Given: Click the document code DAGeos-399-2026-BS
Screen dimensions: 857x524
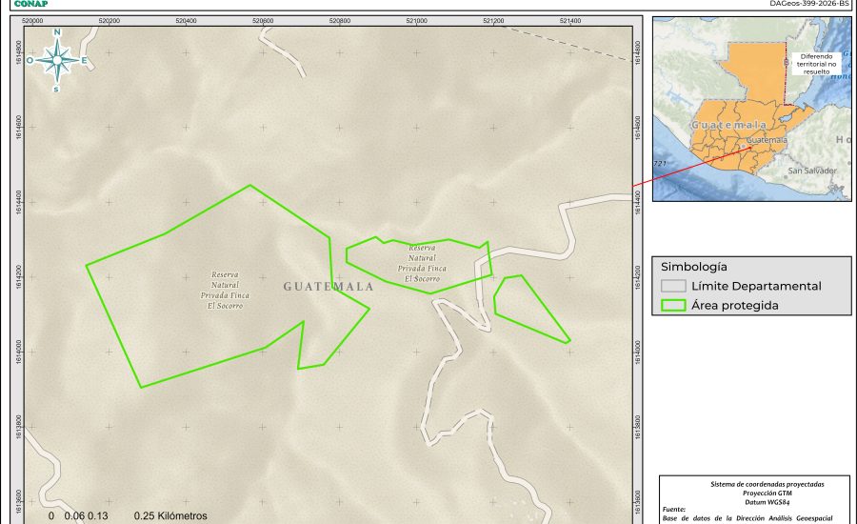Looking at the screenshot, I should tap(808, 4).
